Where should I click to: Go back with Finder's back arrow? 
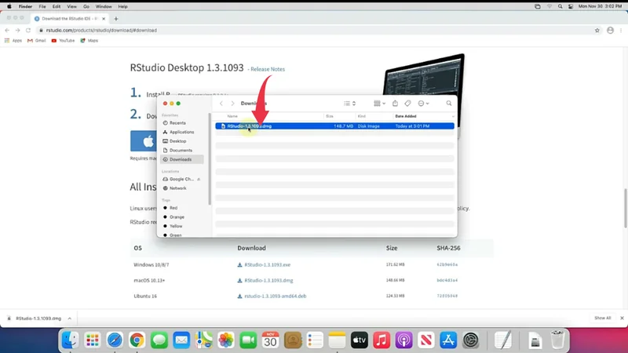point(222,104)
